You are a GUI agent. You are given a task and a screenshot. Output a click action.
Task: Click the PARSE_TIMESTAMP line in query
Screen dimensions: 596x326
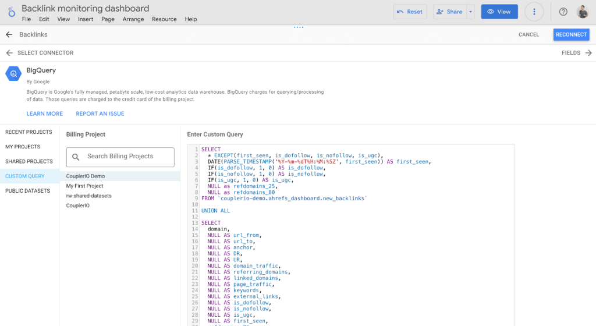pyautogui.click(x=320, y=161)
